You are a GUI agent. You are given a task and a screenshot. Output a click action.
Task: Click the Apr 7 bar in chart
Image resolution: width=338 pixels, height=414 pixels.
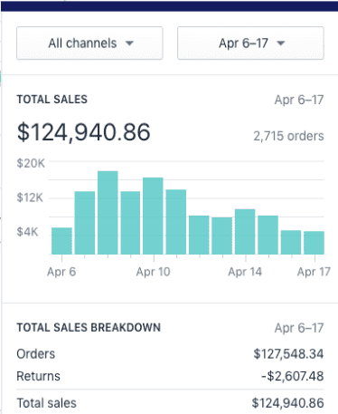tap(85, 223)
